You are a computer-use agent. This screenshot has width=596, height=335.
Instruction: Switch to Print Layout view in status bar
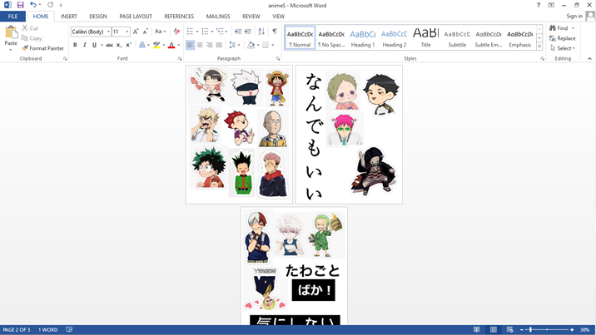[x=494, y=330]
